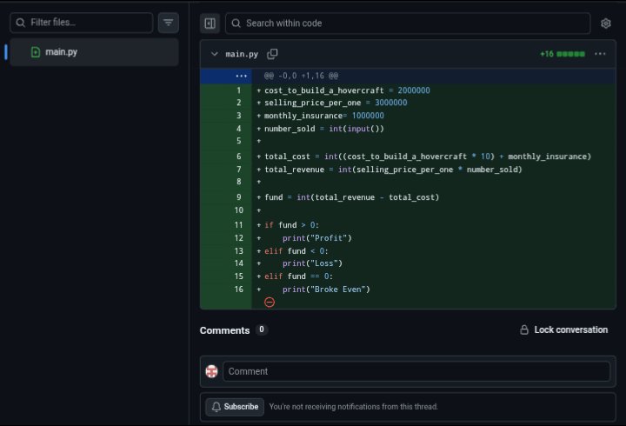Click the print("Loss") code line
Screen dimensions: 626x426
(x=313, y=263)
